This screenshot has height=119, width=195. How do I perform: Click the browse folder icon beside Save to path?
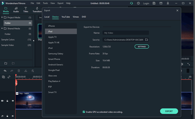[147, 40]
